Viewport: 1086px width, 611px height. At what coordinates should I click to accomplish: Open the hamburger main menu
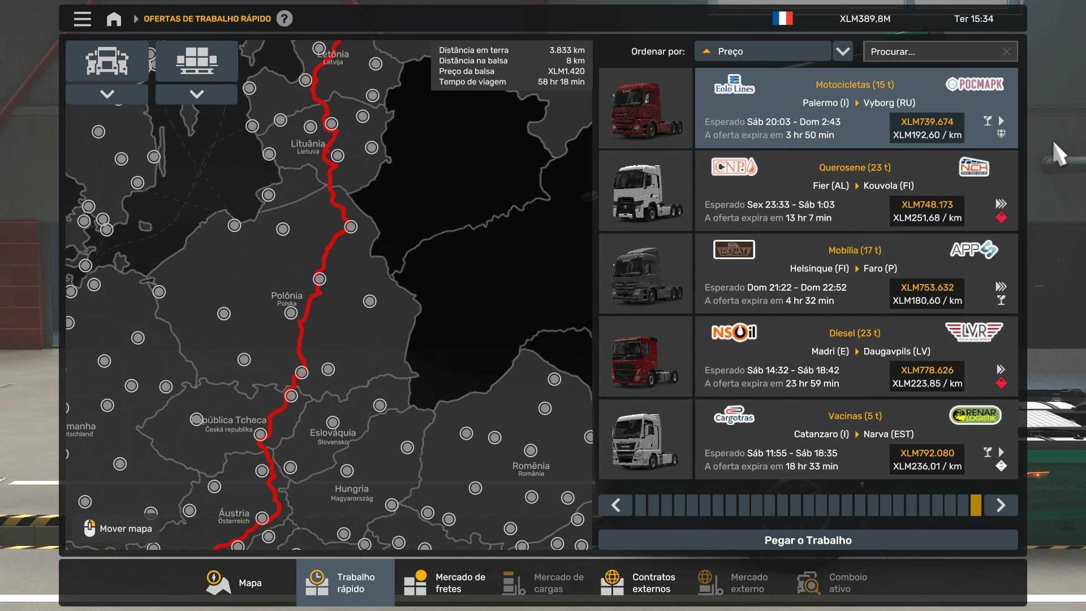(82, 19)
